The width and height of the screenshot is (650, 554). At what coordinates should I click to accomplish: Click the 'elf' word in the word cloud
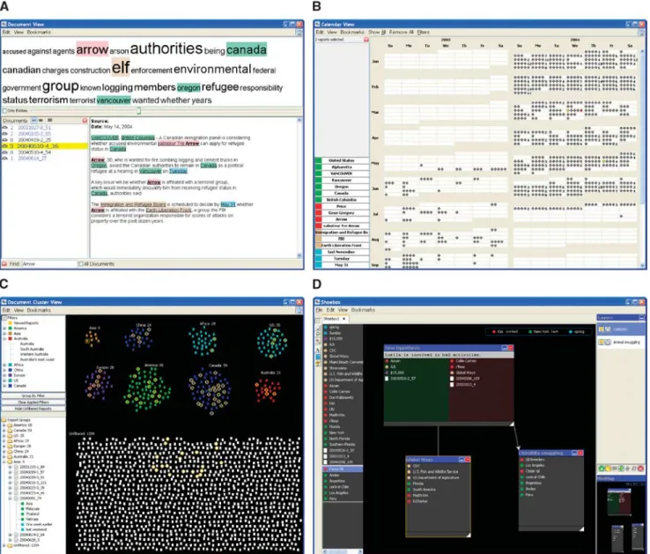tap(121, 67)
